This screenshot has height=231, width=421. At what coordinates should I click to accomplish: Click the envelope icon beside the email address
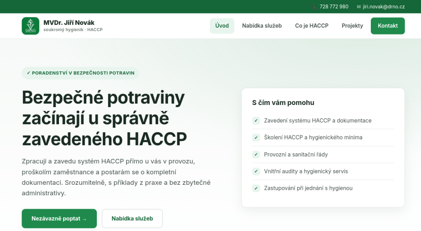(x=359, y=7)
